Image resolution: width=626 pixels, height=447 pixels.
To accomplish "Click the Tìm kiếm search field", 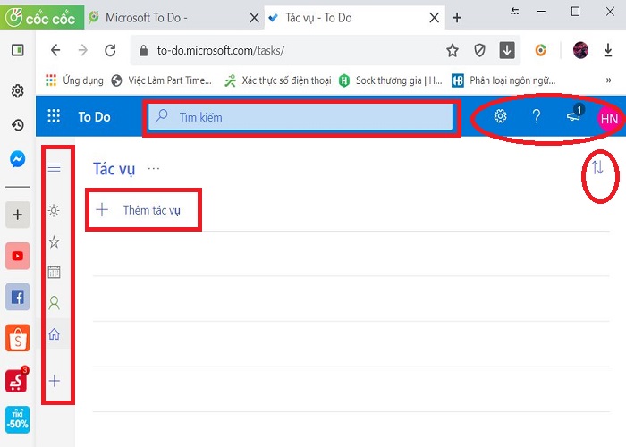I will [300, 117].
